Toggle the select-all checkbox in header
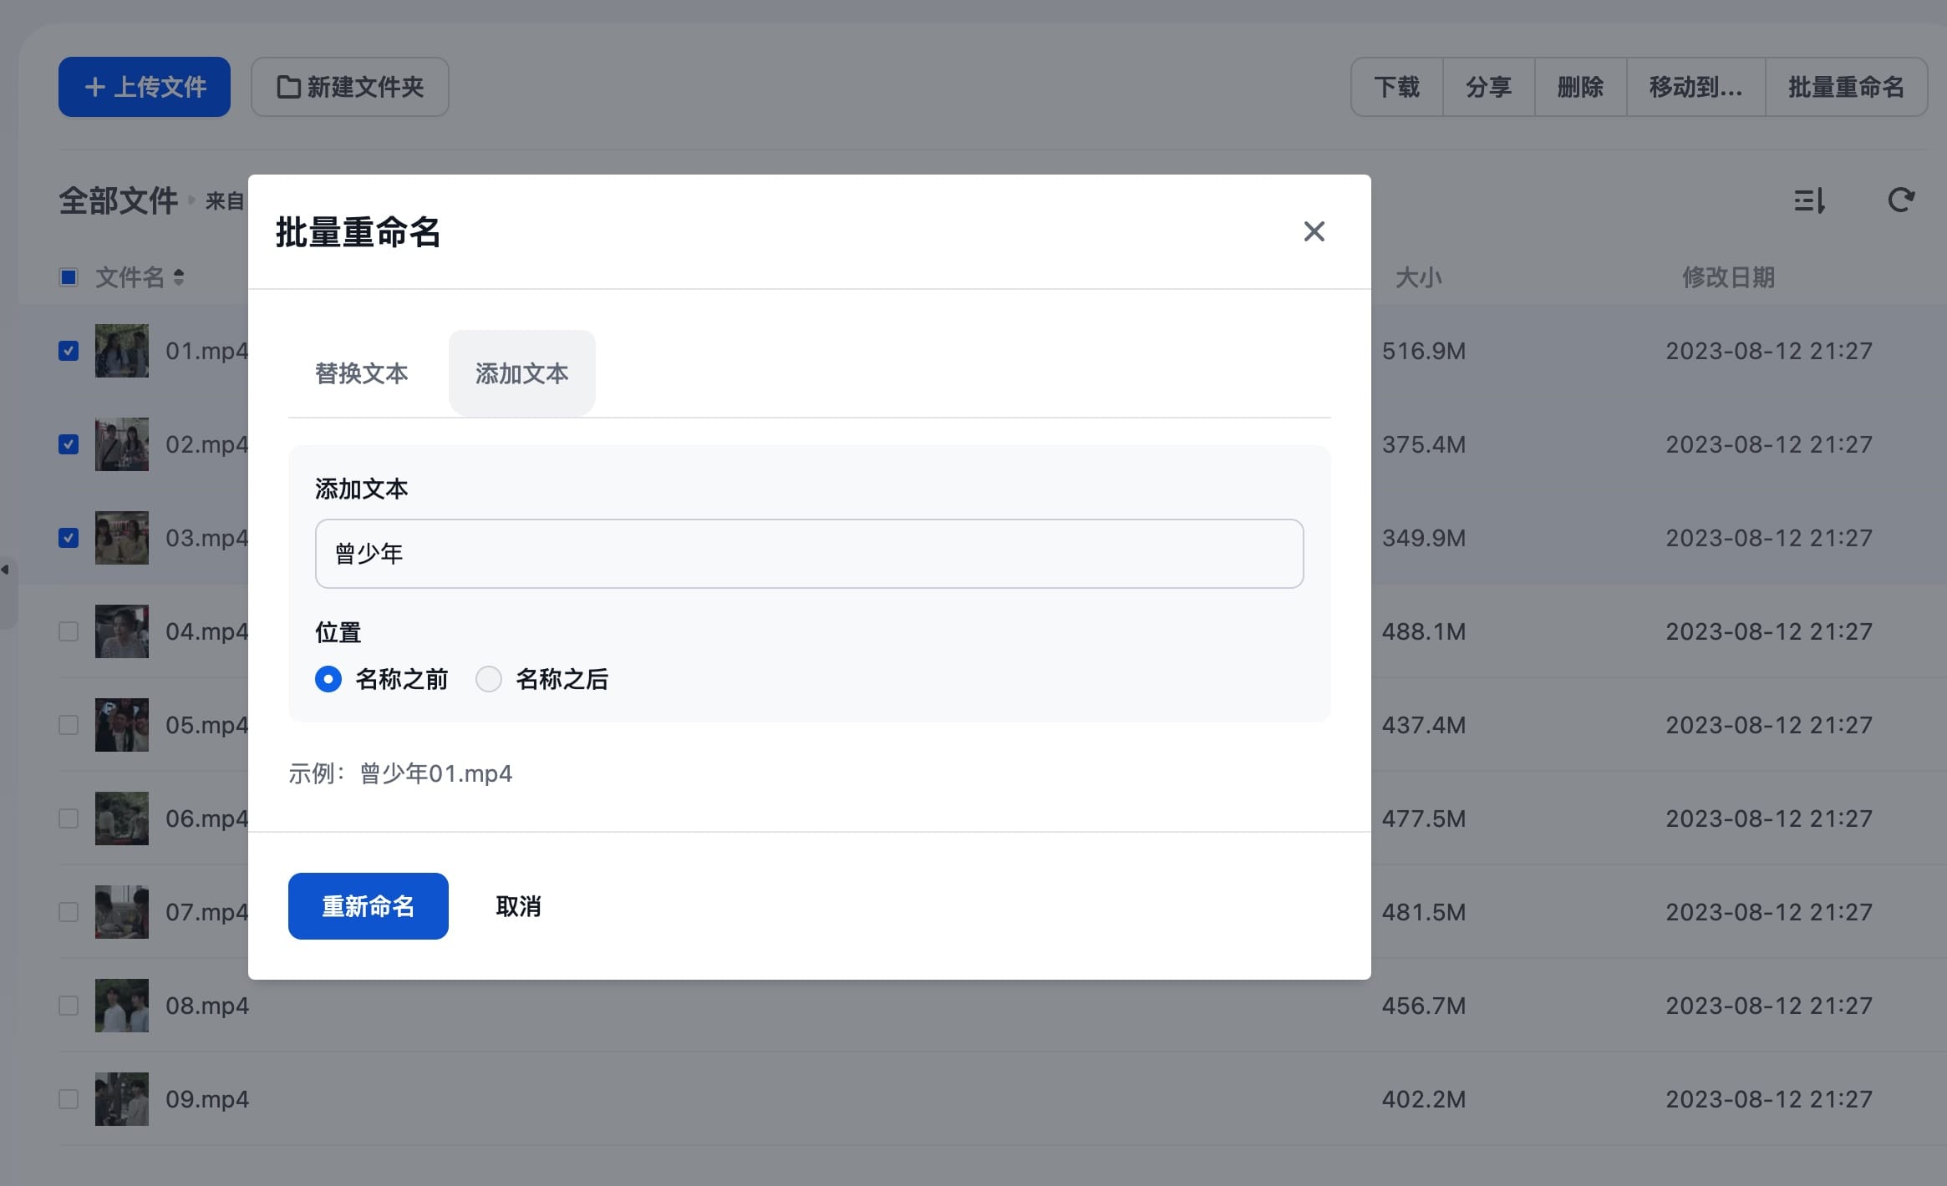Screen dimensions: 1947x1186 point(68,276)
